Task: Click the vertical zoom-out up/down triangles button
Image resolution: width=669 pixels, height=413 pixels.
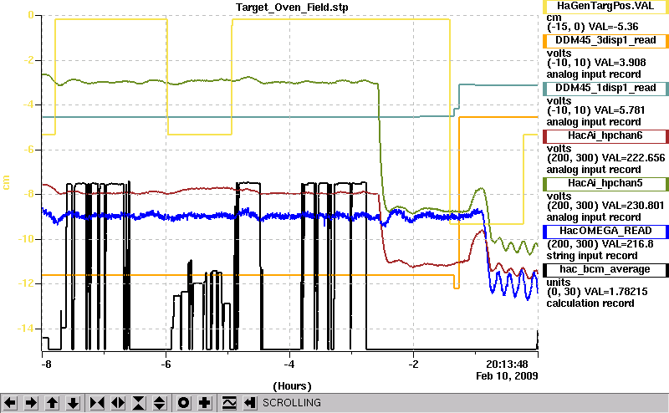Action: click(159, 403)
